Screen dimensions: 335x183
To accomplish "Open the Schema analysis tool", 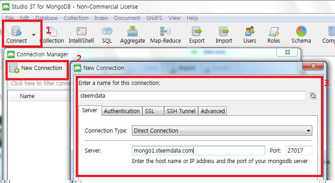I will coord(301,35).
